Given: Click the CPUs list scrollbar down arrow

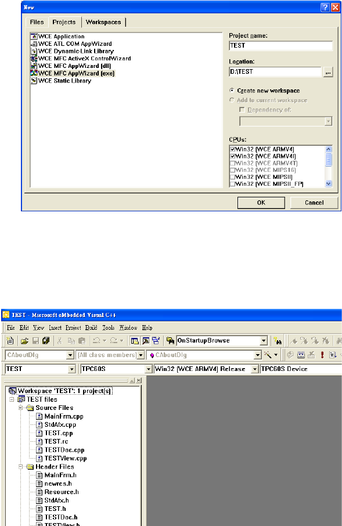Looking at the screenshot, I should [329, 183].
